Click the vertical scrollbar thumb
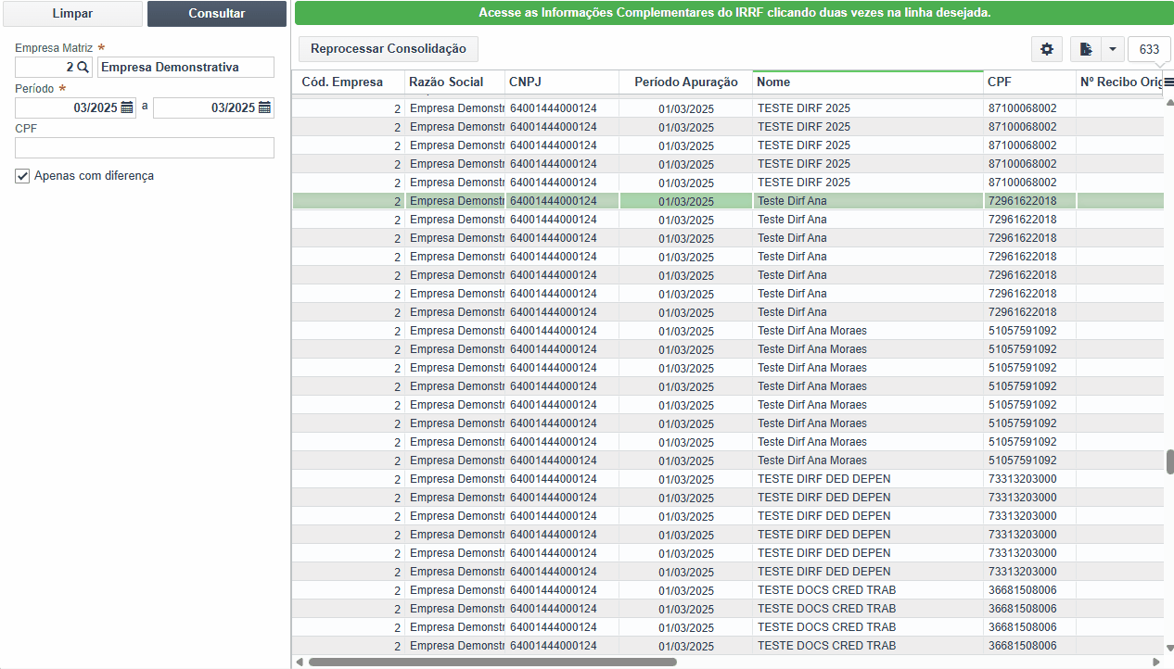 pos(1169,461)
